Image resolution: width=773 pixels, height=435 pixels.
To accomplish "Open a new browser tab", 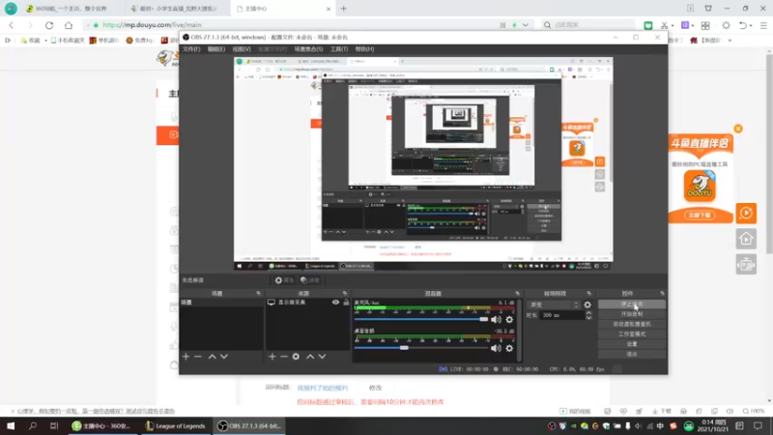I will coord(344,9).
